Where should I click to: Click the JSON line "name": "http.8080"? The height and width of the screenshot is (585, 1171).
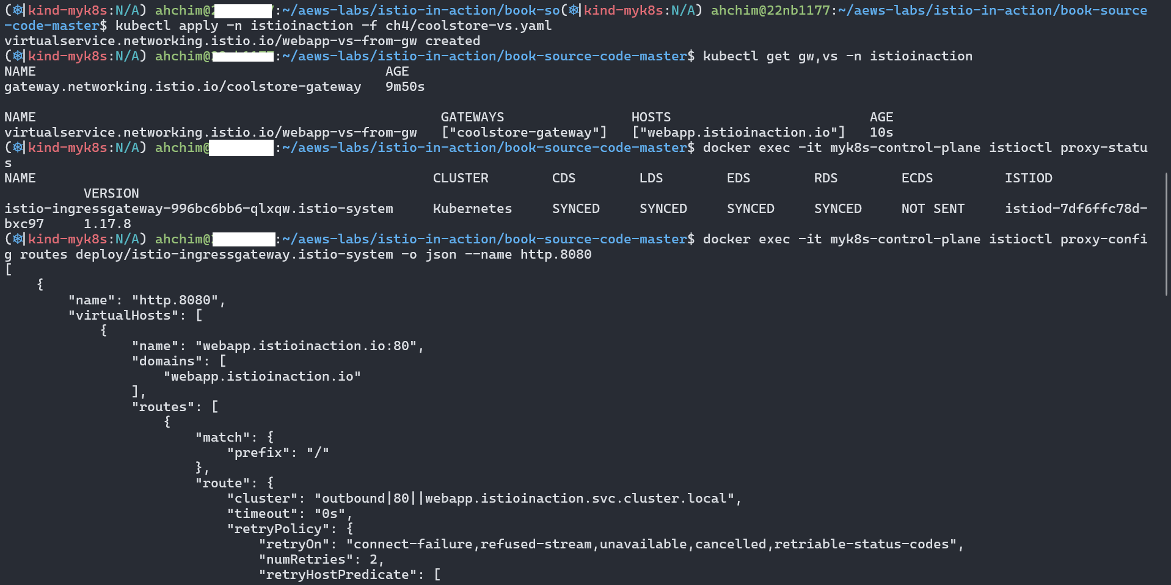click(x=147, y=300)
